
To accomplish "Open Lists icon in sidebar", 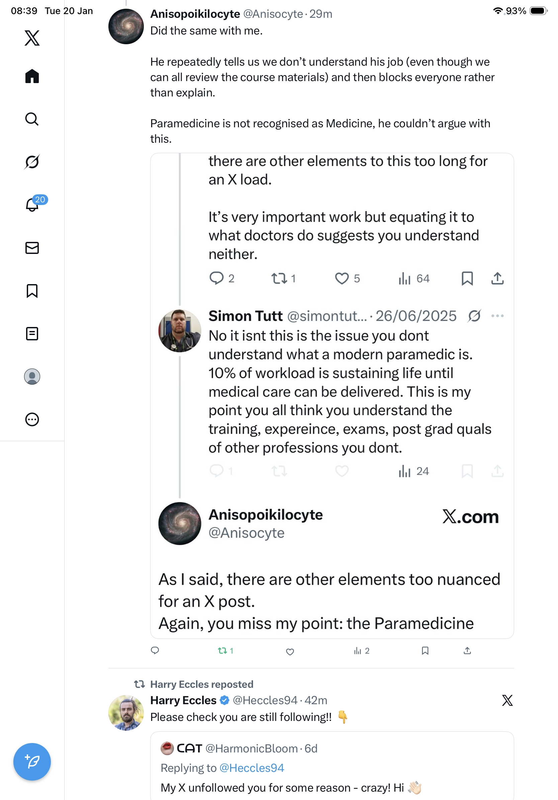I will pos(32,333).
